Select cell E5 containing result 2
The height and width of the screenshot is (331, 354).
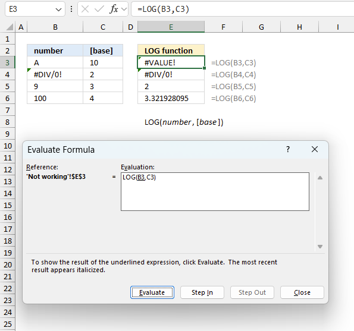[x=171, y=86]
